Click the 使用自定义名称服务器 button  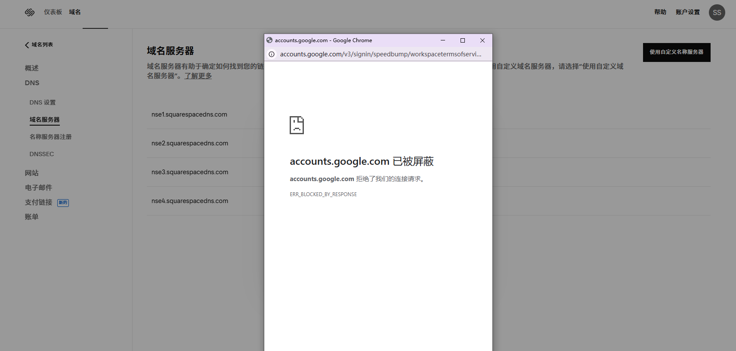[x=677, y=52]
